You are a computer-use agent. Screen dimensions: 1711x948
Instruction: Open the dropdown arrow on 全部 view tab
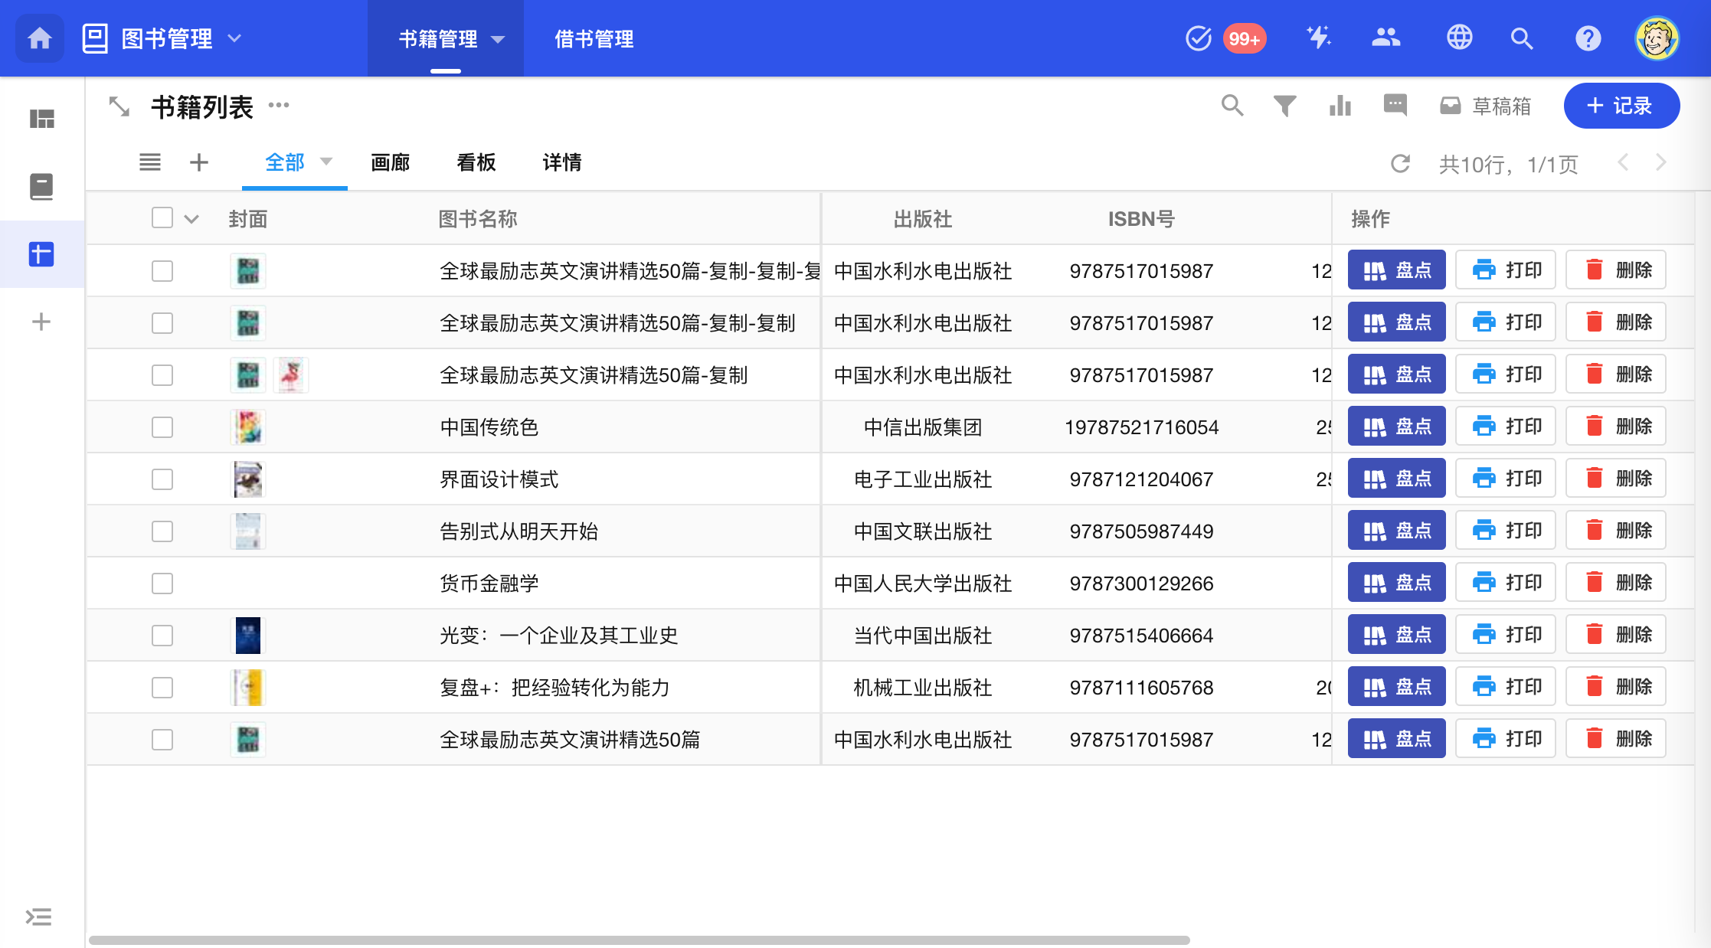tap(326, 162)
